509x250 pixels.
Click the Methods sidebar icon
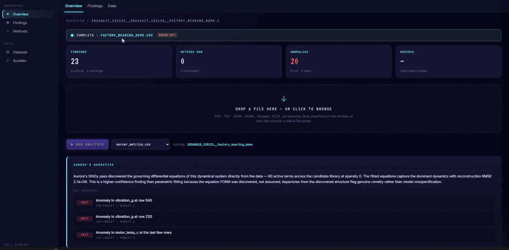coord(8,31)
